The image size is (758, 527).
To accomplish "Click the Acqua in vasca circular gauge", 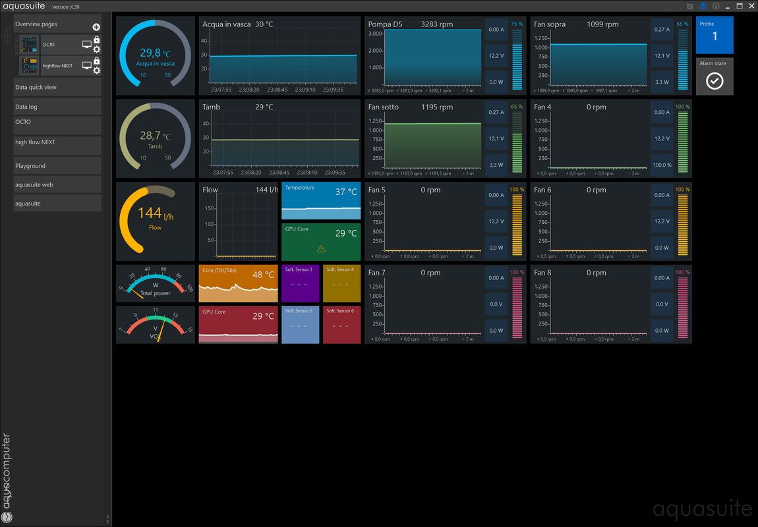I will 155,55.
